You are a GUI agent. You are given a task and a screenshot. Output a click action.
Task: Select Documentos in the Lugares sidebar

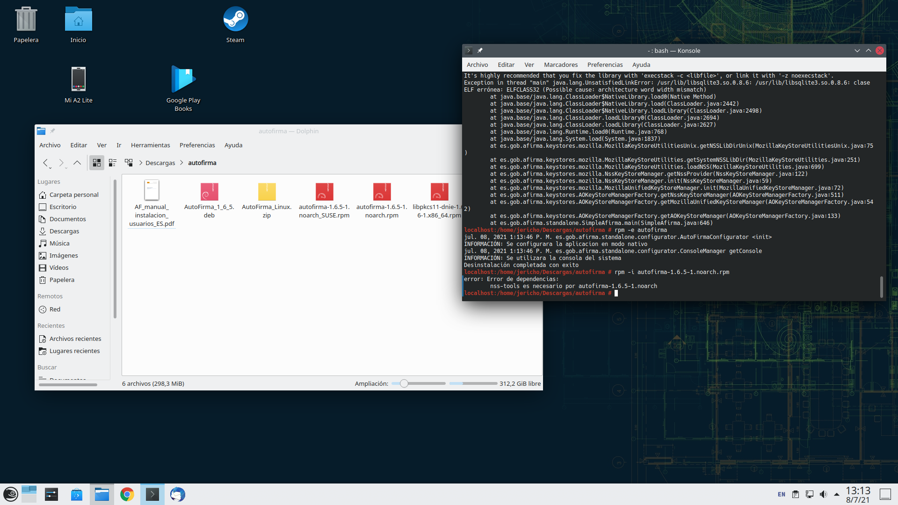[x=67, y=219]
